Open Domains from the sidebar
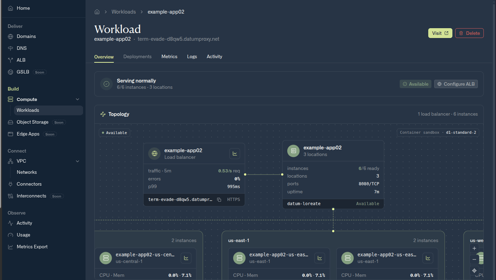The image size is (496, 280). pyautogui.click(x=26, y=36)
